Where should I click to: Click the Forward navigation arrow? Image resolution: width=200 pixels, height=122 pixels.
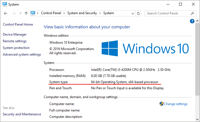point(14,13)
